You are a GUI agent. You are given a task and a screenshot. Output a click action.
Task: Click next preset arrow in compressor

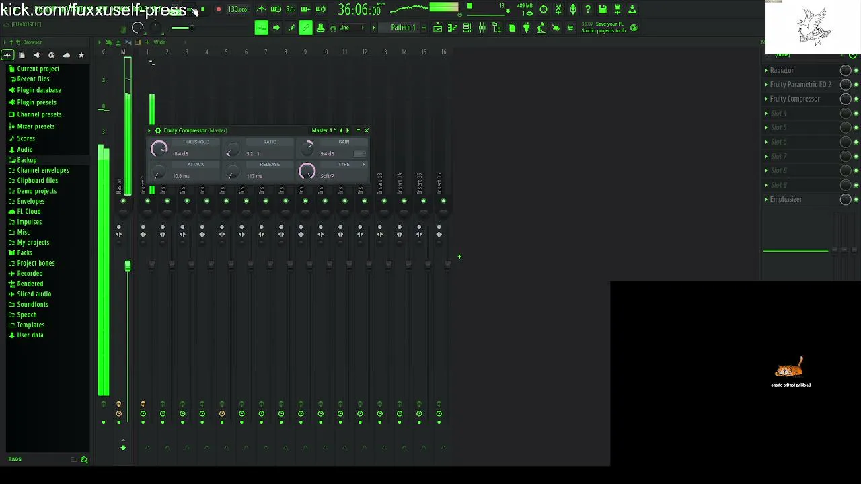point(348,130)
